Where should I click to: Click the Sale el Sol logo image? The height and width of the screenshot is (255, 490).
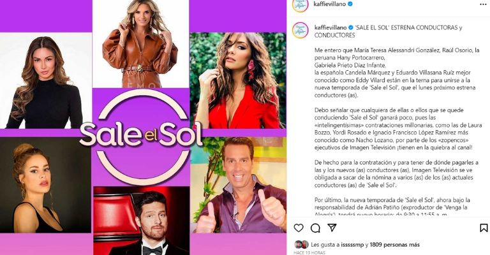point(142,136)
